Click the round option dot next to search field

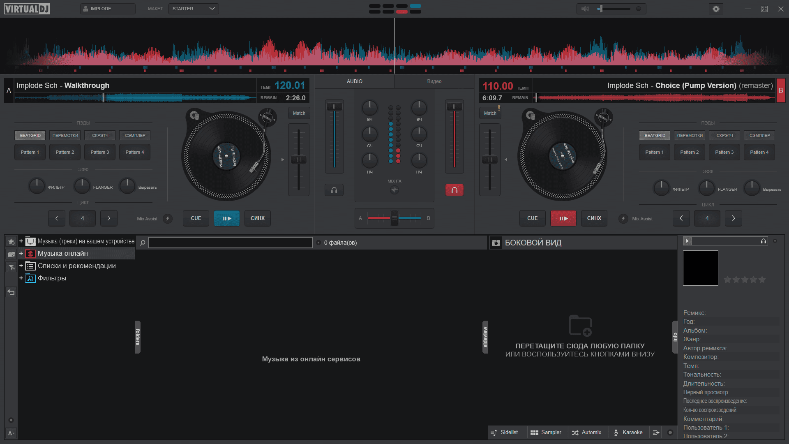pyautogui.click(x=318, y=243)
